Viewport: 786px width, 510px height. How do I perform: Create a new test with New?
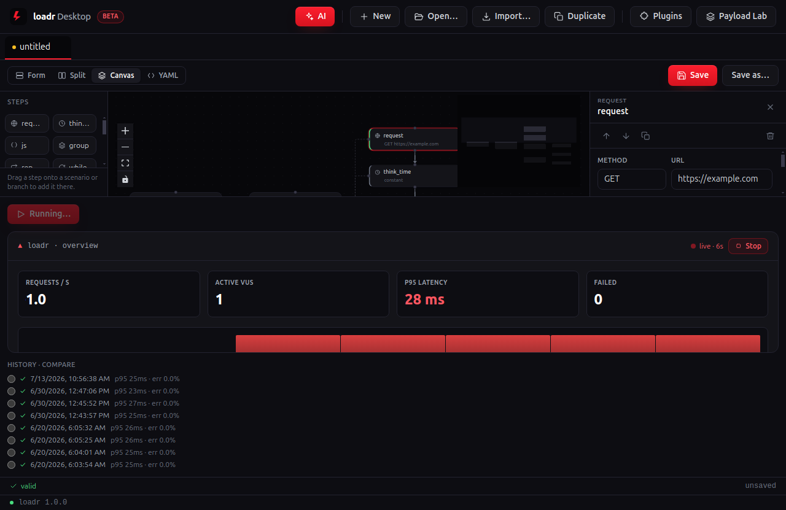pos(375,17)
